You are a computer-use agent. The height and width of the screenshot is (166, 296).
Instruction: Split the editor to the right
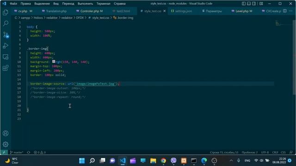(x=285, y=11)
